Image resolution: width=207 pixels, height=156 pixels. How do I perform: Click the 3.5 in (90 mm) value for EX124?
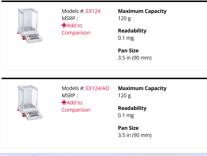coord(135,58)
